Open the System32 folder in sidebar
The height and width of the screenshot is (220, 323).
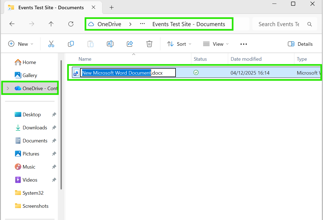point(29,193)
